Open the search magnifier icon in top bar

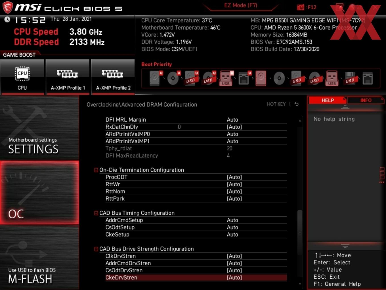click(339, 7)
